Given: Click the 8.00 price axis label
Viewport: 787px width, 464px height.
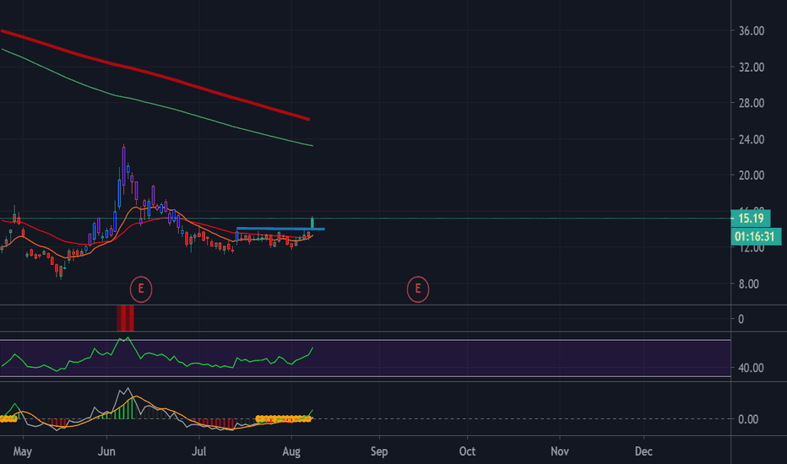Looking at the screenshot, I should pyautogui.click(x=748, y=284).
